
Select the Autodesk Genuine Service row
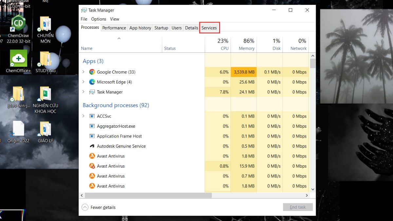tap(195, 146)
